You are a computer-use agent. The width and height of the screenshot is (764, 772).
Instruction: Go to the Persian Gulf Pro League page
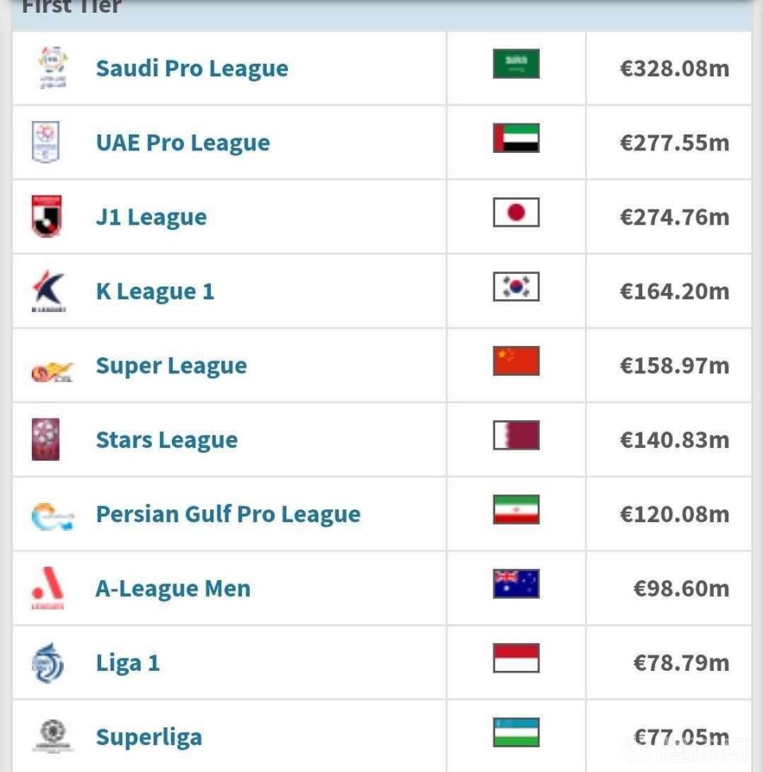click(228, 514)
